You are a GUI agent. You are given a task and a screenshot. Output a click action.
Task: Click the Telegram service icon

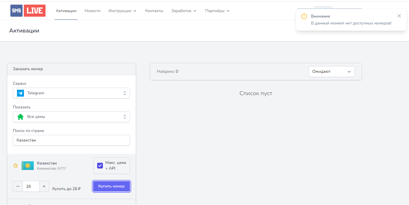(x=20, y=93)
